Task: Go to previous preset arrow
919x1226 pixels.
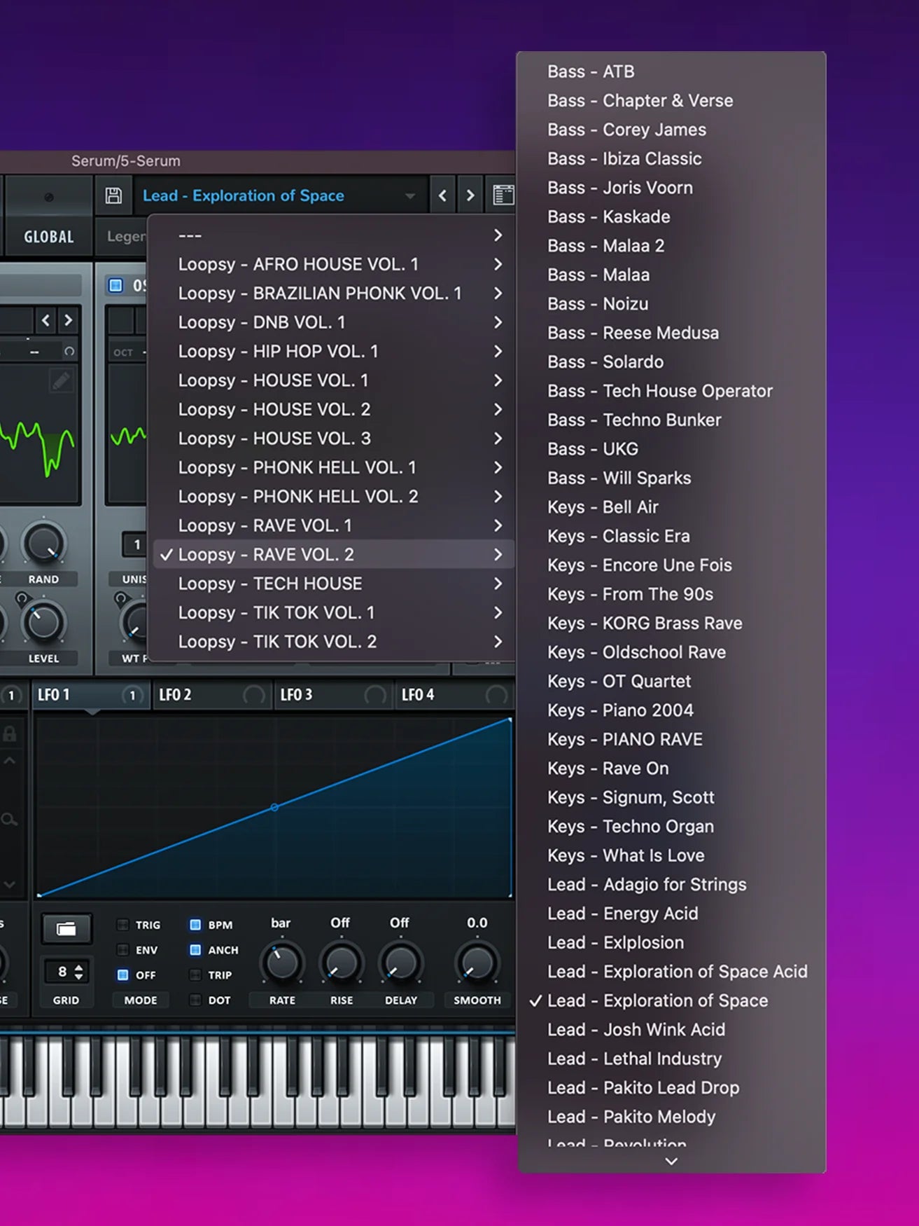Action: tap(442, 195)
